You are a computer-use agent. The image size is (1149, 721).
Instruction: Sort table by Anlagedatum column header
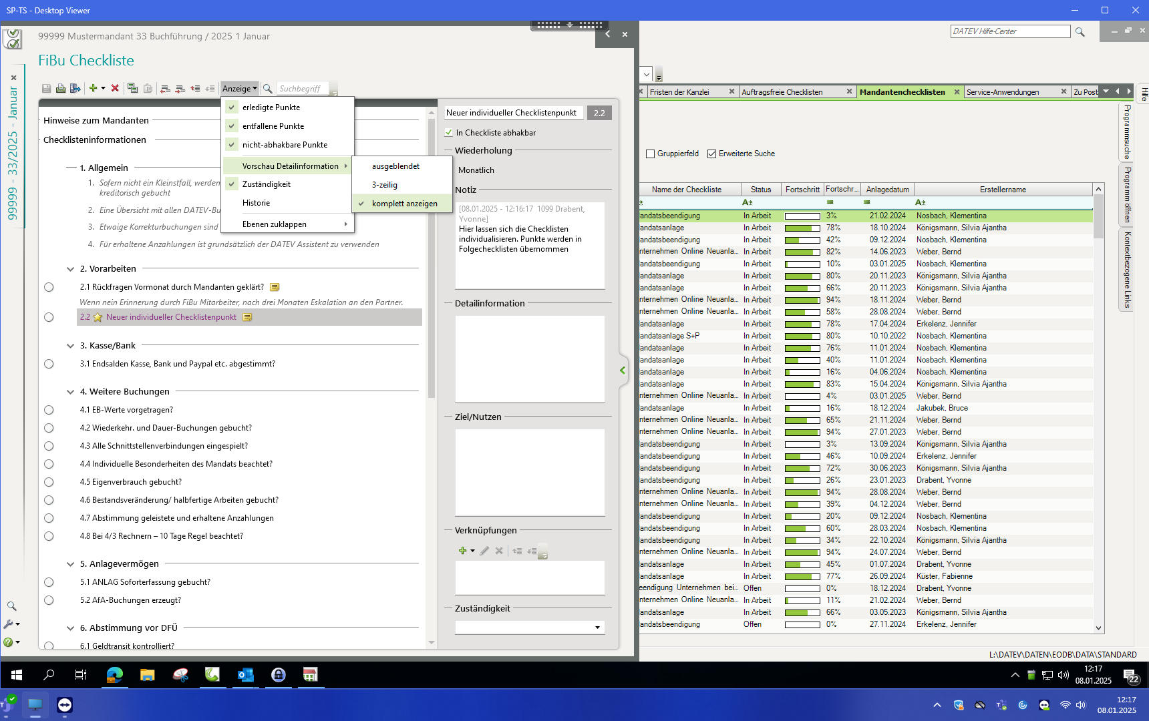pyautogui.click(x=887, y=190)
